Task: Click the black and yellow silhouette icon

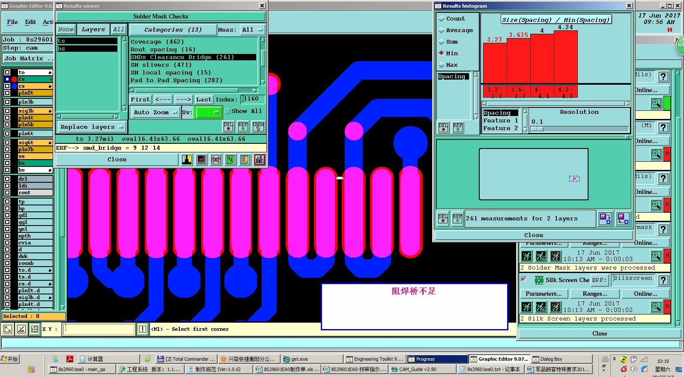Action: click(187, 160)
